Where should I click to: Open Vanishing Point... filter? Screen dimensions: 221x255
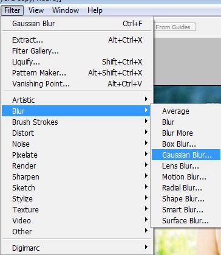coord(76,84)
